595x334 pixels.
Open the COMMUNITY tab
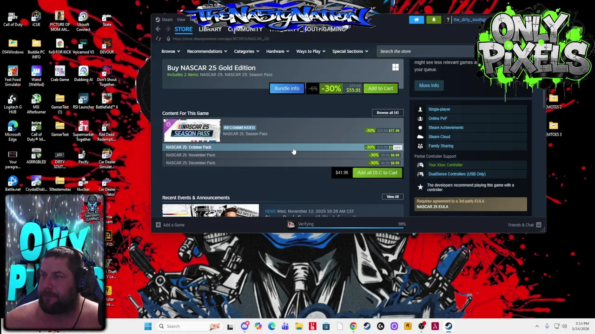click(x=245, y=29)
